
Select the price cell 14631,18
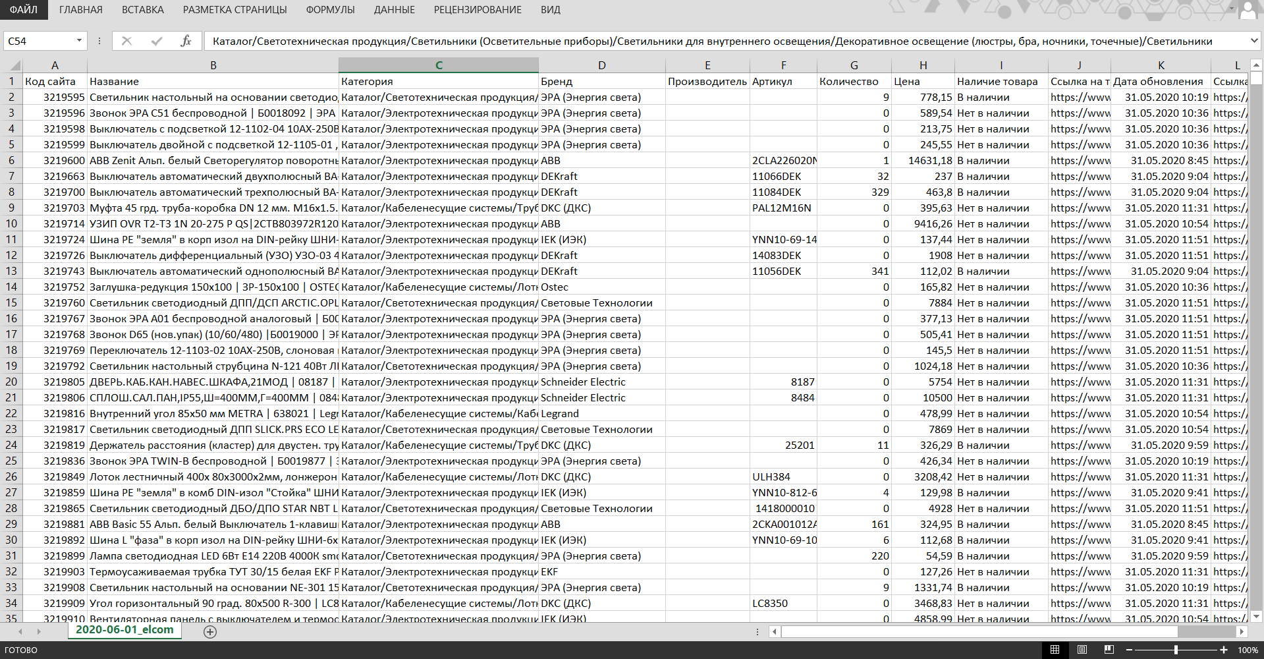click(x=923, y=161)
